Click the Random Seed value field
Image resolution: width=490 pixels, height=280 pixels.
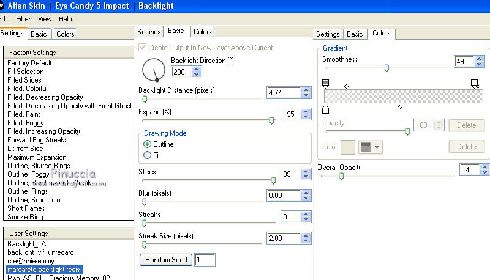205,260
